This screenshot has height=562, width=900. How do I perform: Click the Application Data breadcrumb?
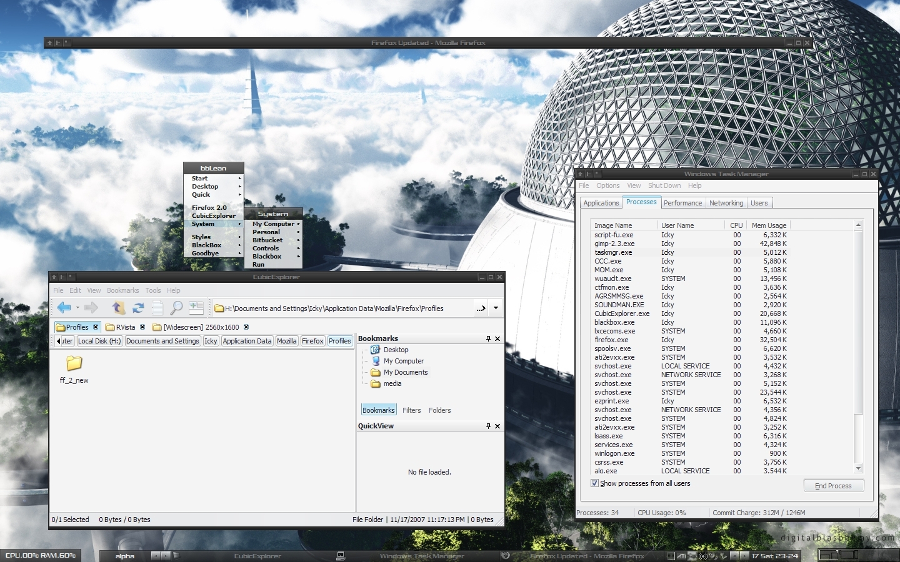click(247, 341)
